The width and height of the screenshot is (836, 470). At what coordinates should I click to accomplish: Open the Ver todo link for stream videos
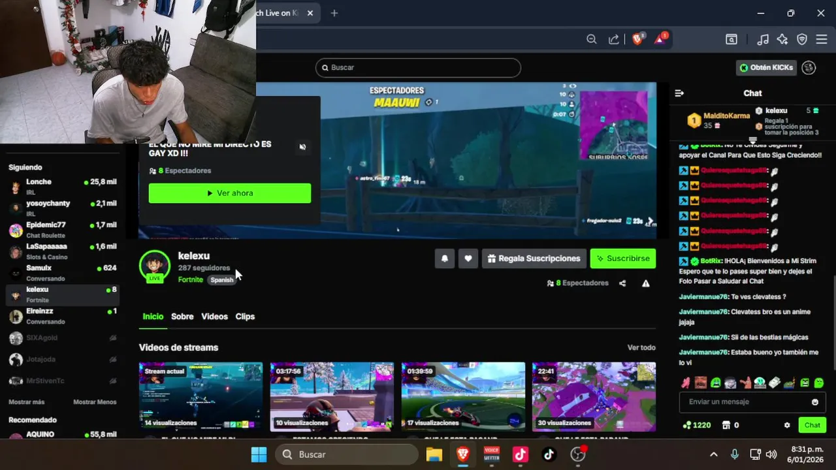(641, 348)
